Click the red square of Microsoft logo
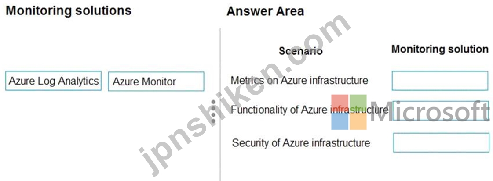Image resolution: width=493 pixels, height=181 pixels. click(x=340, y=103)
